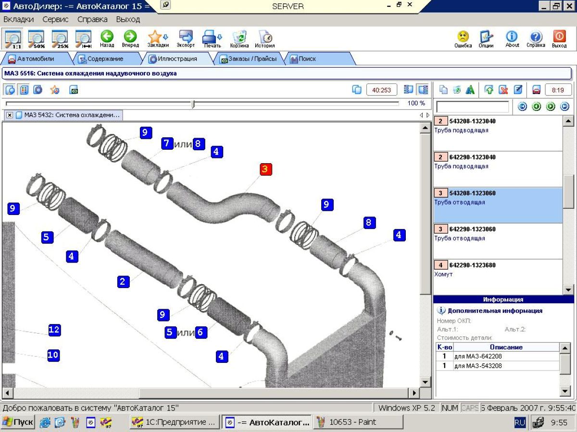This screenshot has height=432, width=577.
Task: Click the 40:253 counter button
Action: 382,90
